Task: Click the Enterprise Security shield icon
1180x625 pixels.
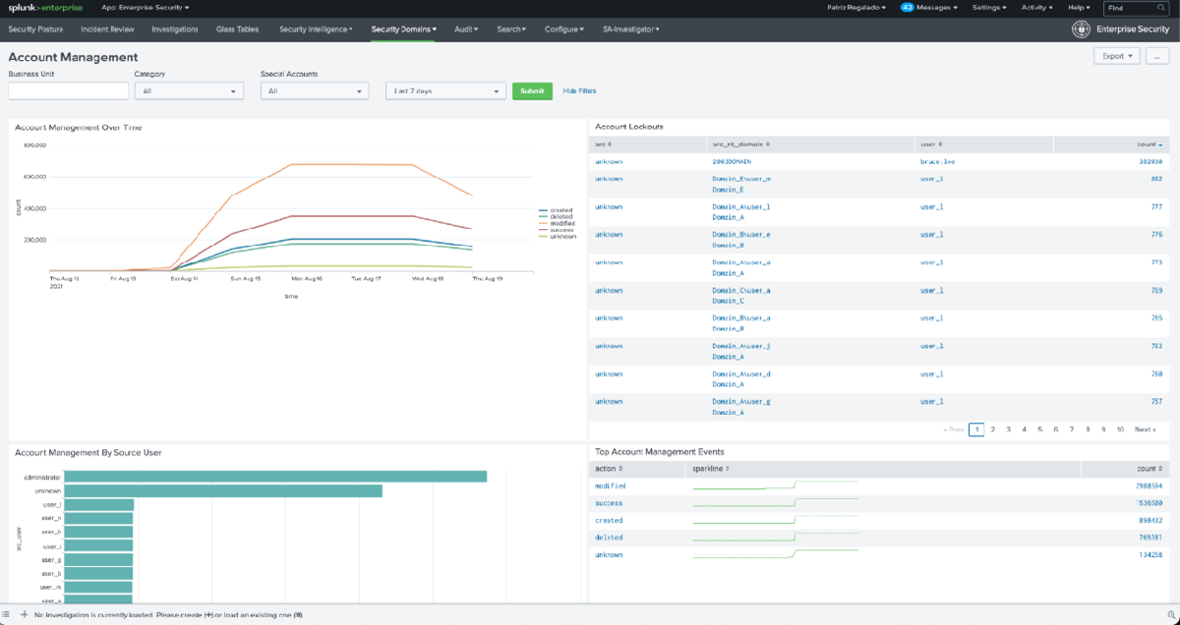Action: (x=1082, y=29)
